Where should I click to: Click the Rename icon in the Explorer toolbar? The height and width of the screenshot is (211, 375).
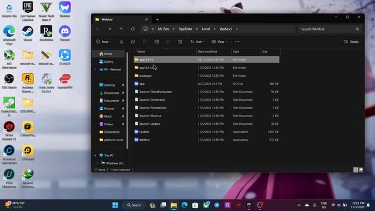point(156,42)
